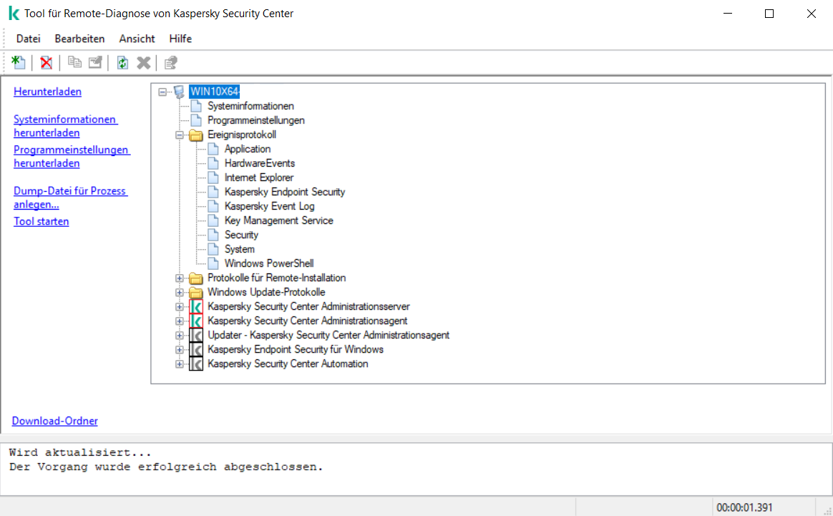This screenshot has width=833, height=516.
Task: Select Kaspersky Endpoint Security log entry
Action: tap(285, 192)
